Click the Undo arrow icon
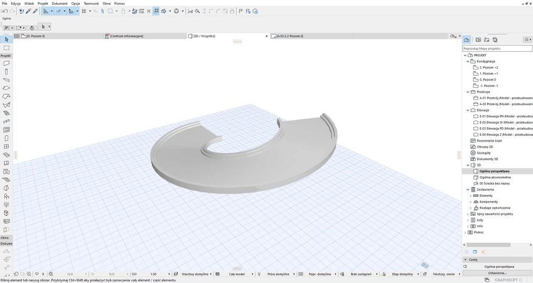 (5, 11)
